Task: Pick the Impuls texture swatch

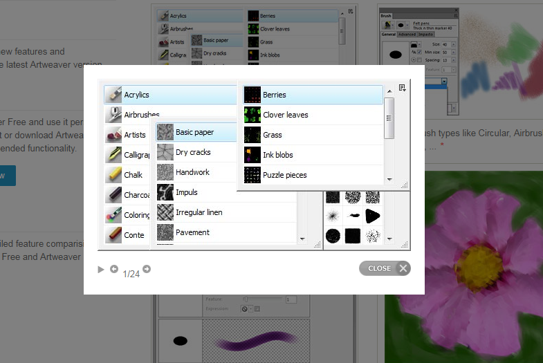Action: tap(165, 192)
